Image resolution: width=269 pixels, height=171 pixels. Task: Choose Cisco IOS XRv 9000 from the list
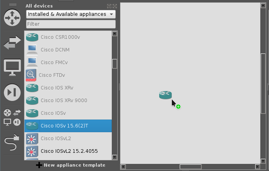pyautogui.click(x=64, y=100)
